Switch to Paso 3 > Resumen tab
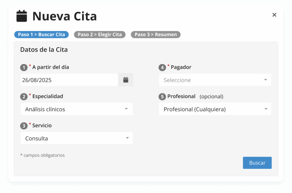Screen dimensions: 292x193 pyautogui.click(x=155, y=35)
